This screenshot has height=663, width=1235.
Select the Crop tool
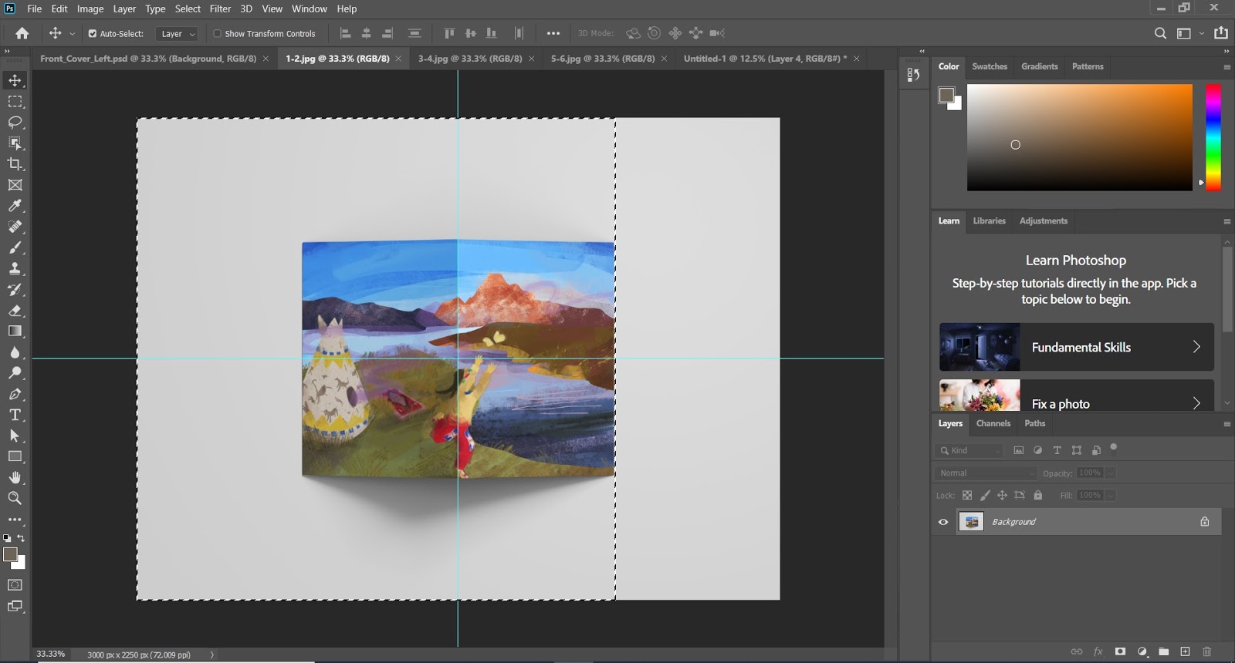(15, 164)
